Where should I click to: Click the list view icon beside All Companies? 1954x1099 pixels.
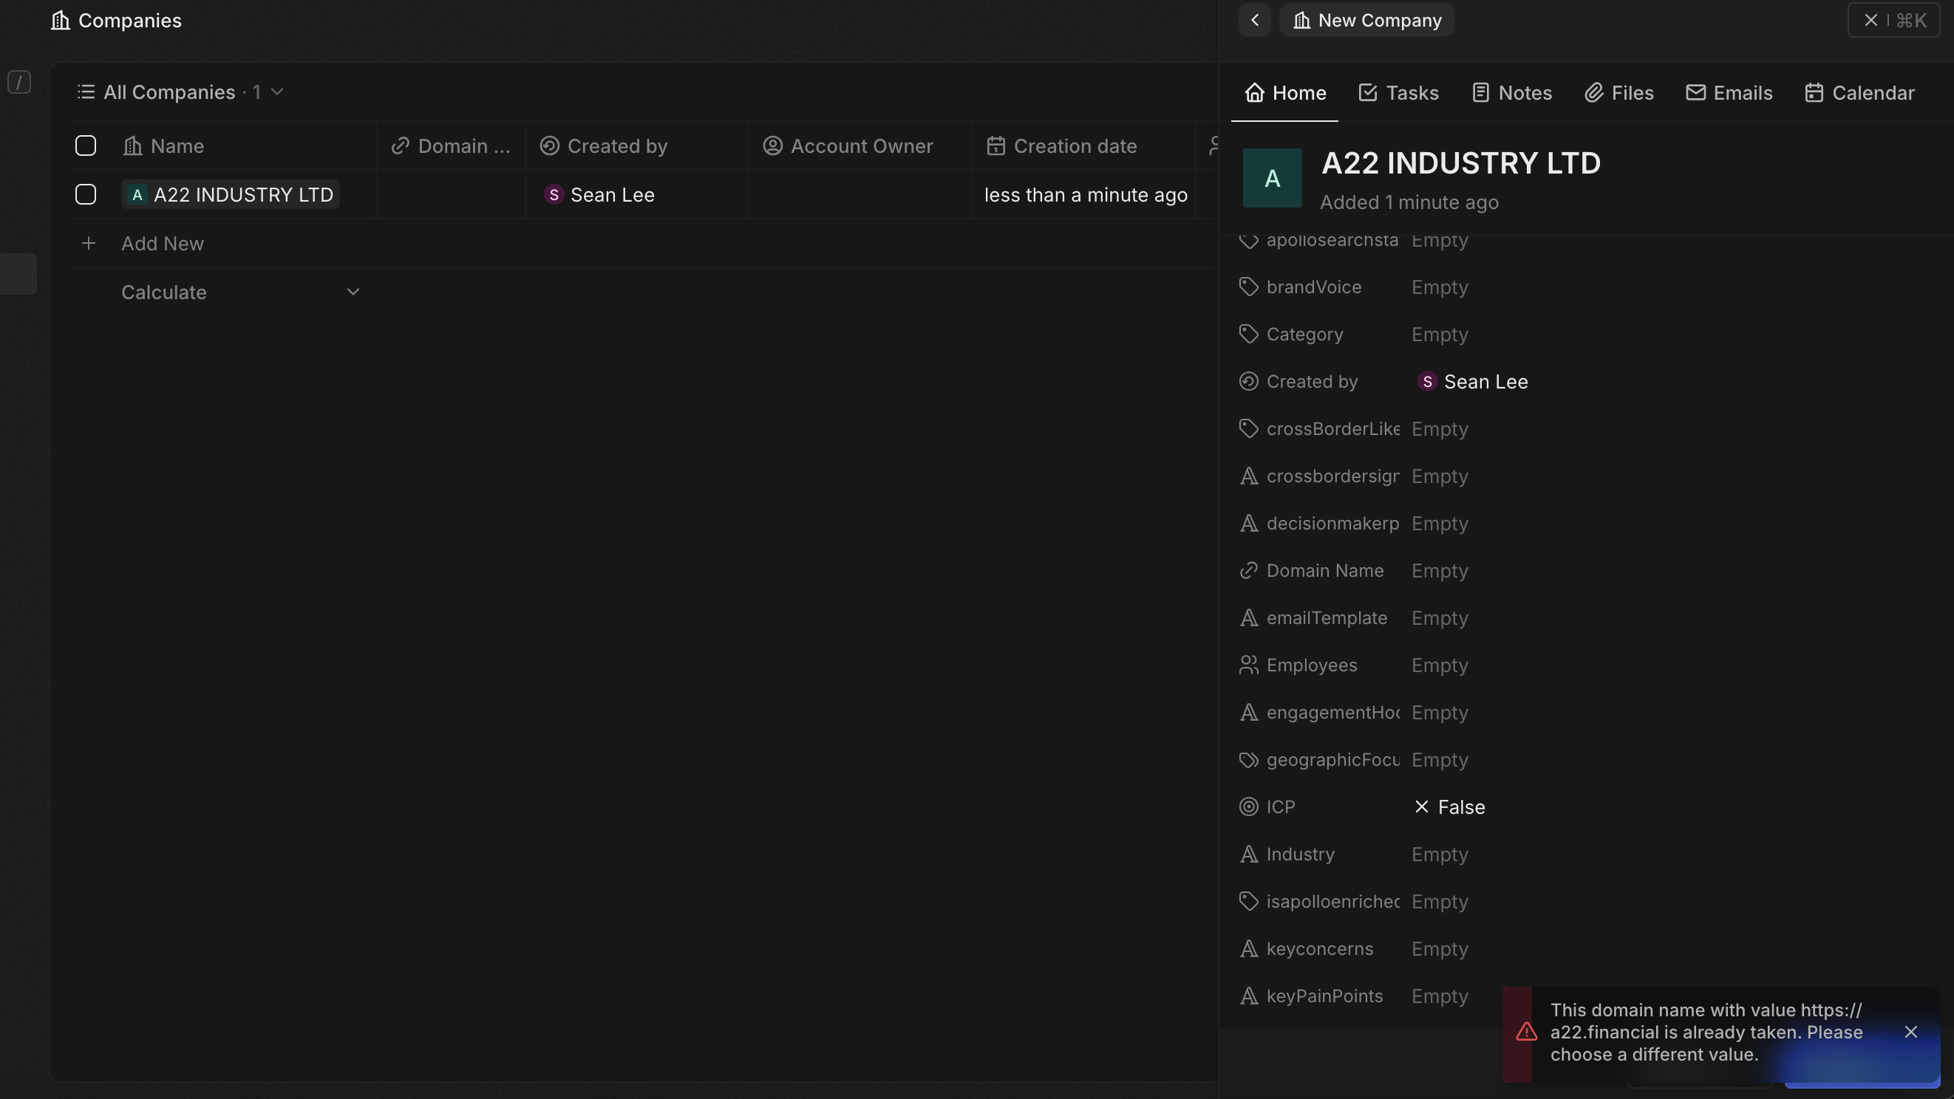[86, 92]
